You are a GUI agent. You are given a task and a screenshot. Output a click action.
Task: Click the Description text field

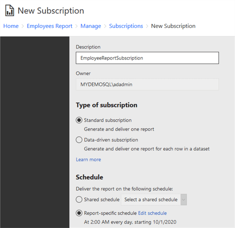[147, 58]
